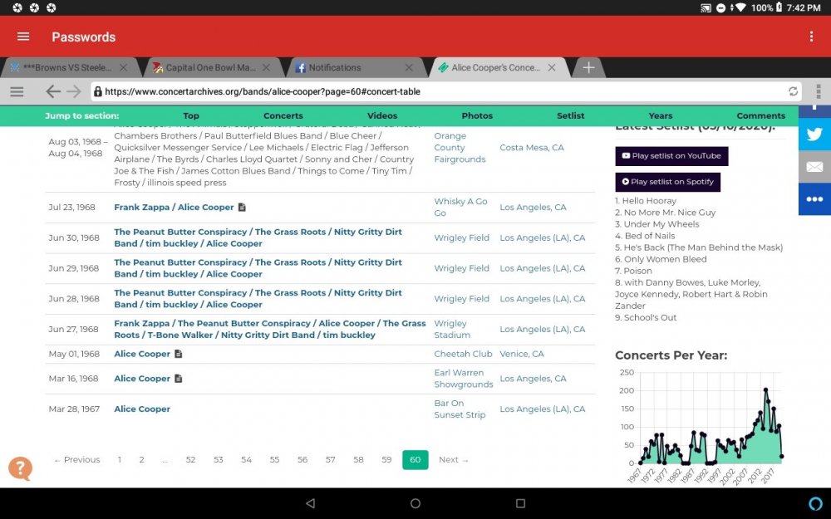Open the Orange County Fairgrounds venue
This screenshot has width=831, height=519.
[460, 148]
